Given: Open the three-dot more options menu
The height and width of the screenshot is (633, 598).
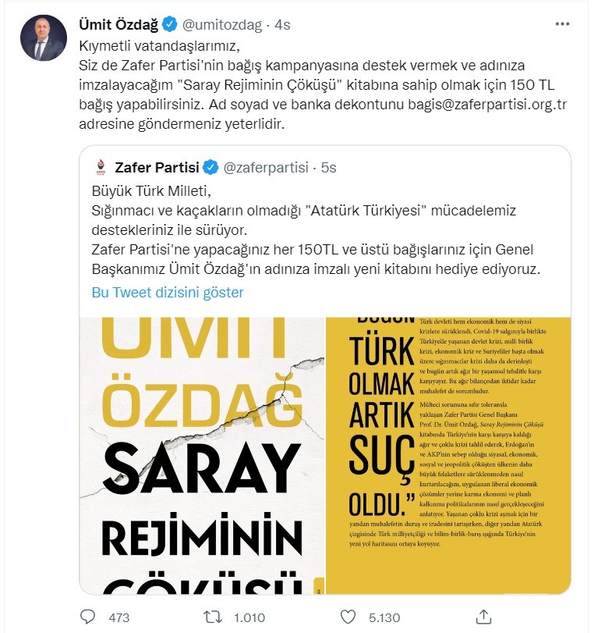Looking at the screenshot, I should click(562, 24).
